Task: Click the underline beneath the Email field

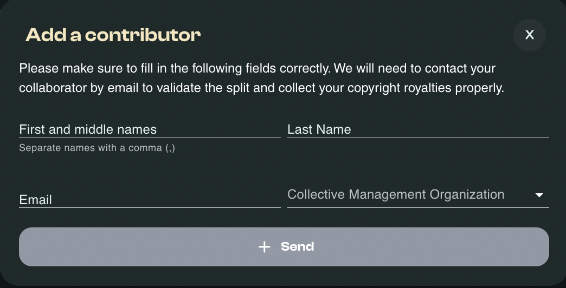Action: point(150,207)
